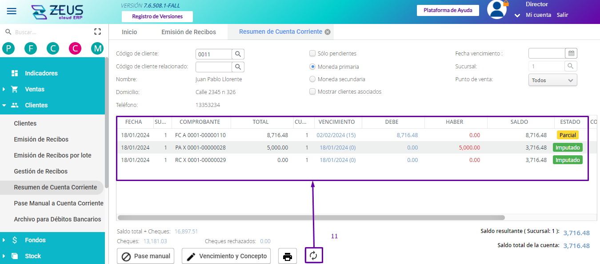Click the Sucursal search magnifier icon
The height and width of the screenshot is (264, 600).
coord(571,66)
